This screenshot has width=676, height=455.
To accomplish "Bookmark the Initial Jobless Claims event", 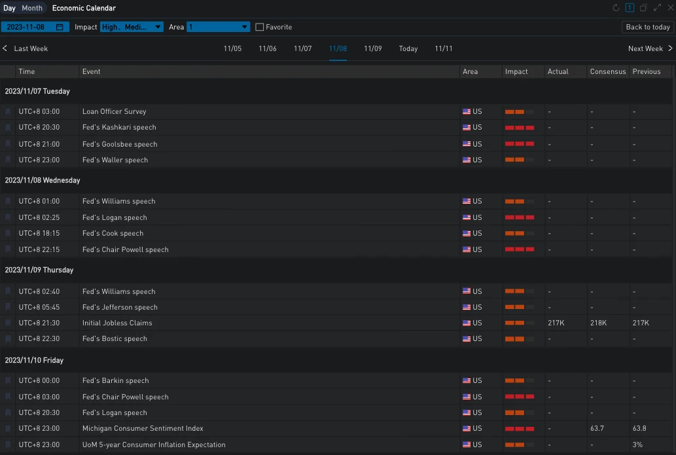I will pyautogui.click(x=8, y=323).
